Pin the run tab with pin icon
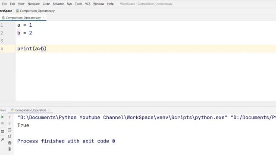 pyautogui.click(x=3, y=139)
